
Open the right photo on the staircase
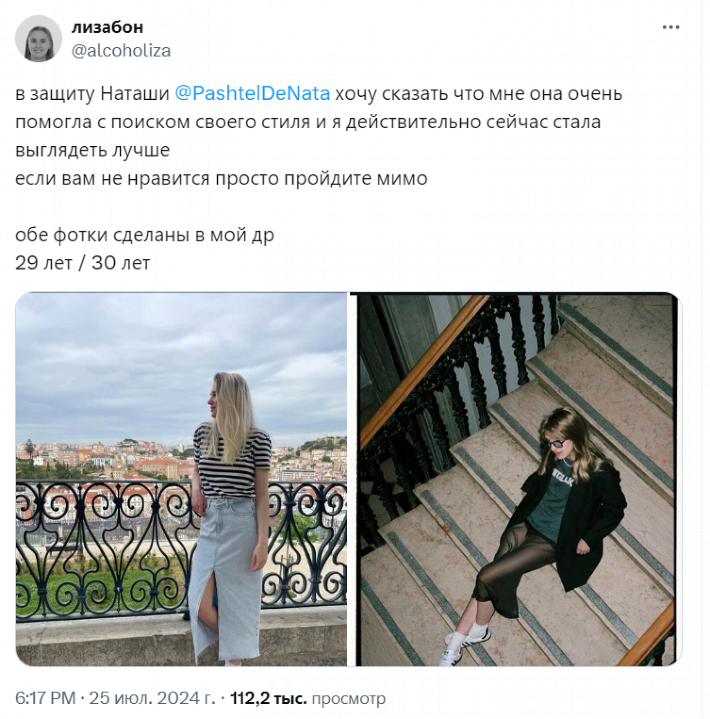pyautogui.click(x=516, y=479)
